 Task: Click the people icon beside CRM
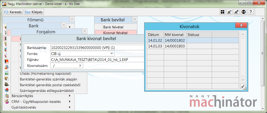coord(7,102)
